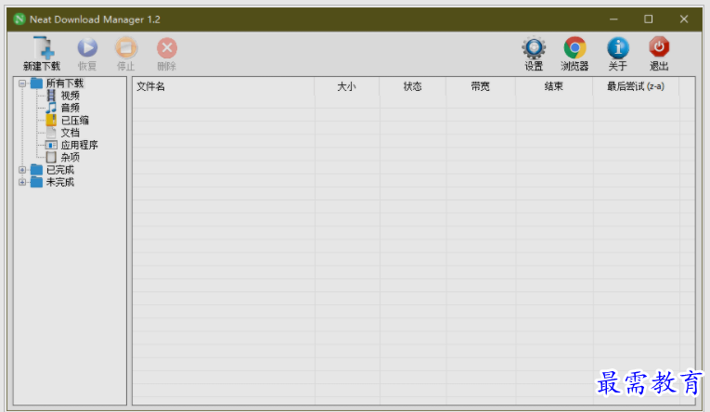Sort by the 文件名 column header

pyautogui.click(x=224, y=86)
